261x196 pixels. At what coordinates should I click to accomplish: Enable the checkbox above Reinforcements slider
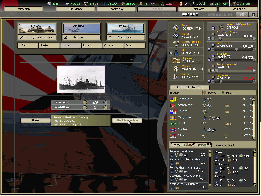(x=213, y=66)
